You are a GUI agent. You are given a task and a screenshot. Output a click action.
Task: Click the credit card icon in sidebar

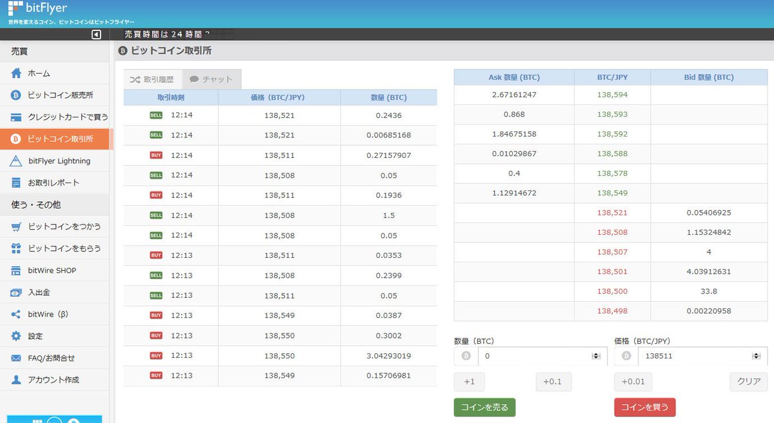(16, 117)
